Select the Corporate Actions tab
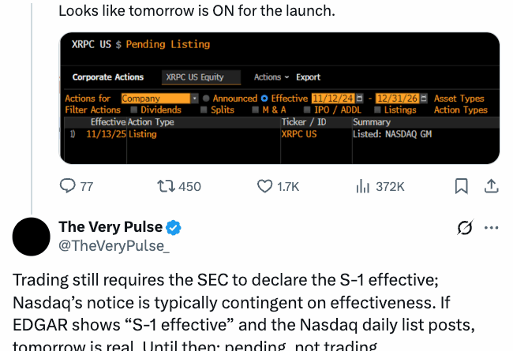The height and width of the screenshot is (351, 513). (108, 77)
